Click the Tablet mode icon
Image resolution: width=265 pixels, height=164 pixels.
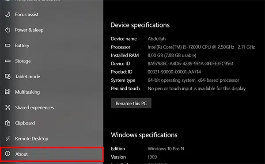pyautogui.click(x=8, y=76)
